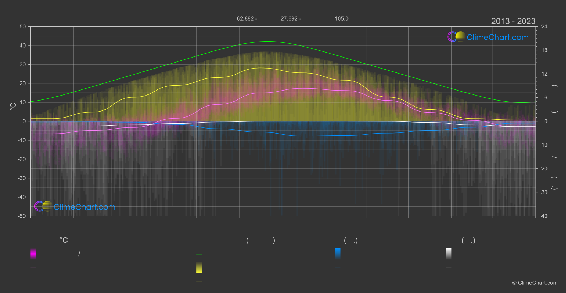The width and height of the screenshot is (566, 293).
Task: Click the '°C' legend heading below the chart
Action: coord(64,240)
